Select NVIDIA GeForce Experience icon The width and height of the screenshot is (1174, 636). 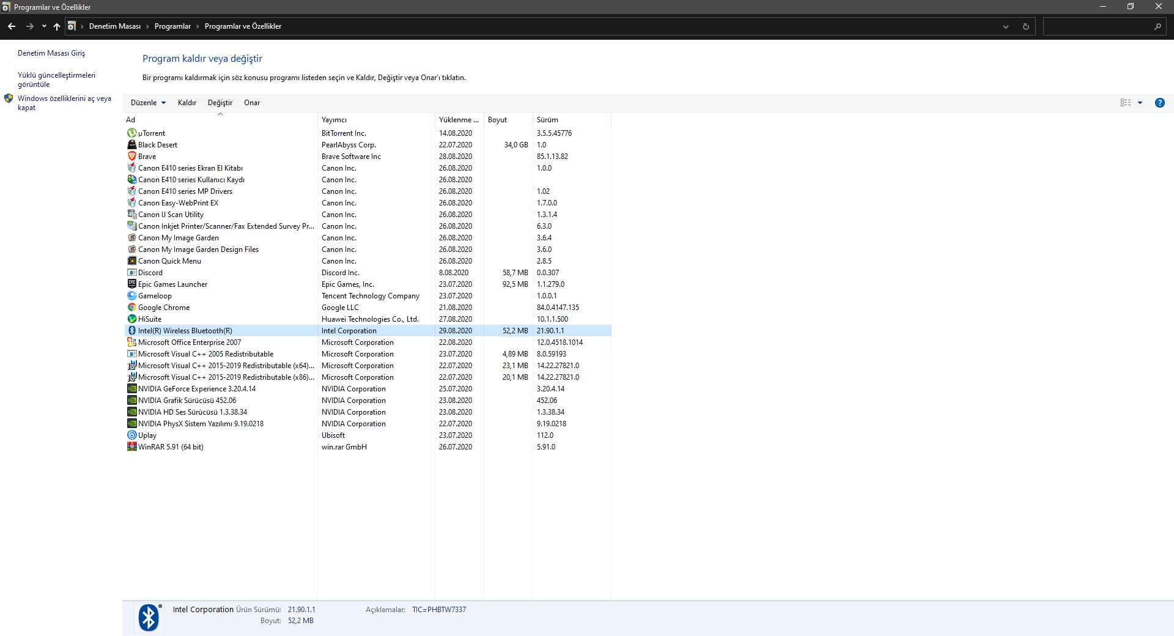coord(131,388)
